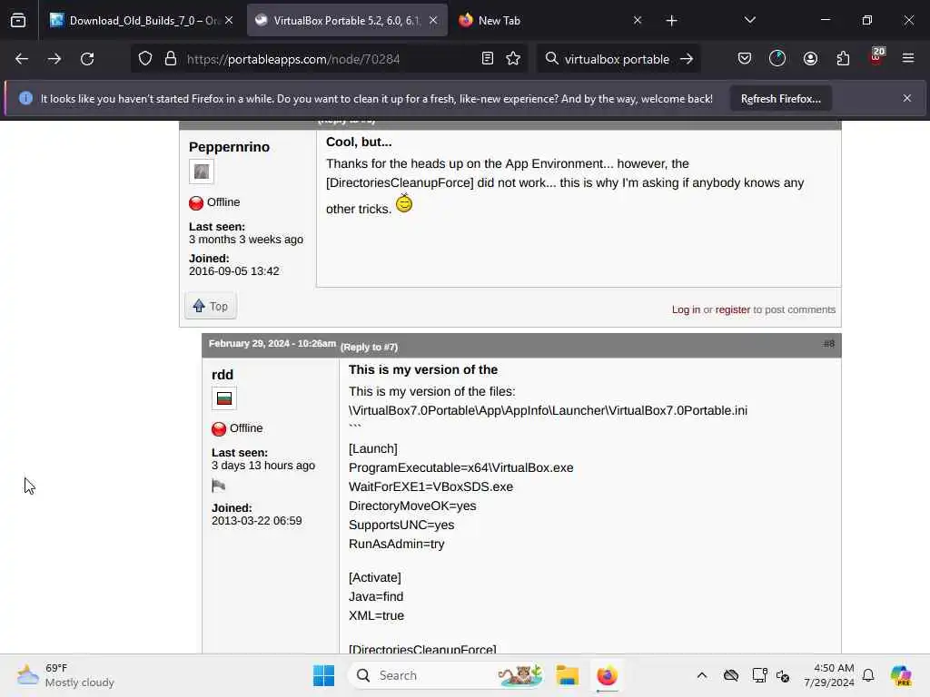Image resolution: width=930 pixels, height=697 pixels.
Task: Open Firefox application menu
Action: click(908, 59)
